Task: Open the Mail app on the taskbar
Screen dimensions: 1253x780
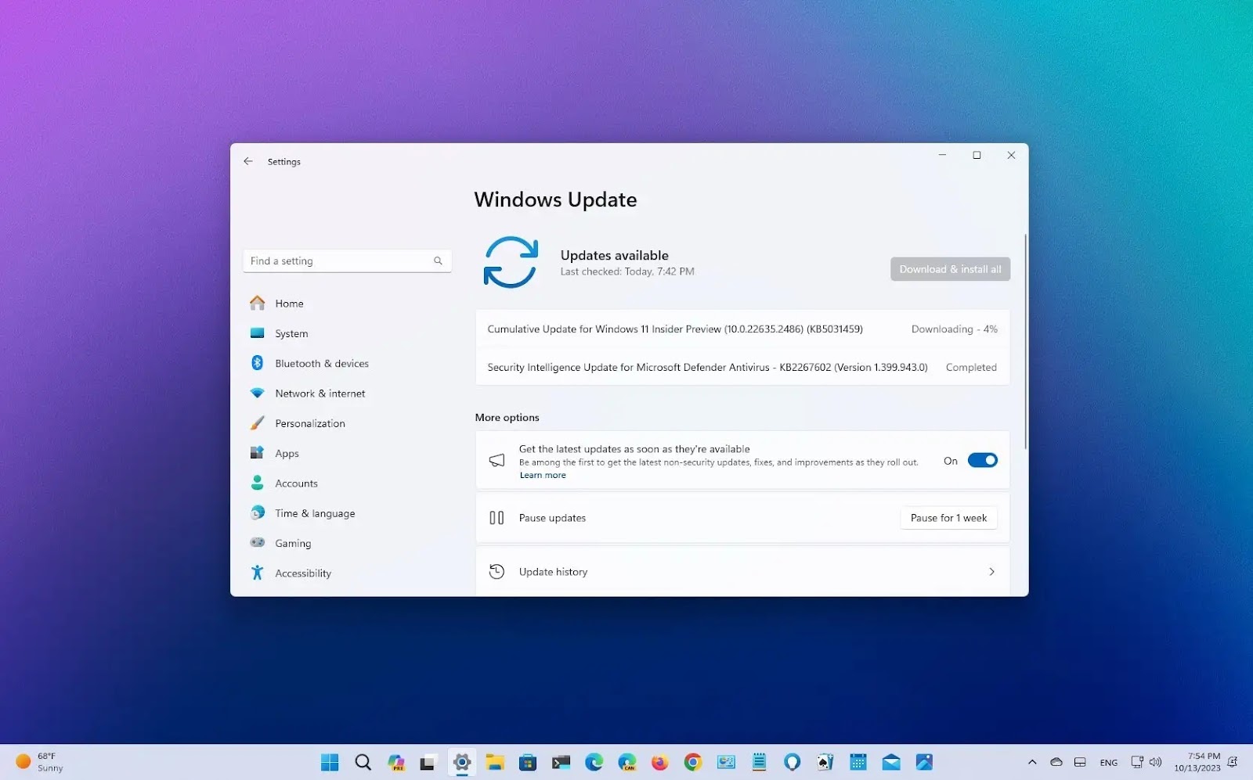Action: coord(891,762)
